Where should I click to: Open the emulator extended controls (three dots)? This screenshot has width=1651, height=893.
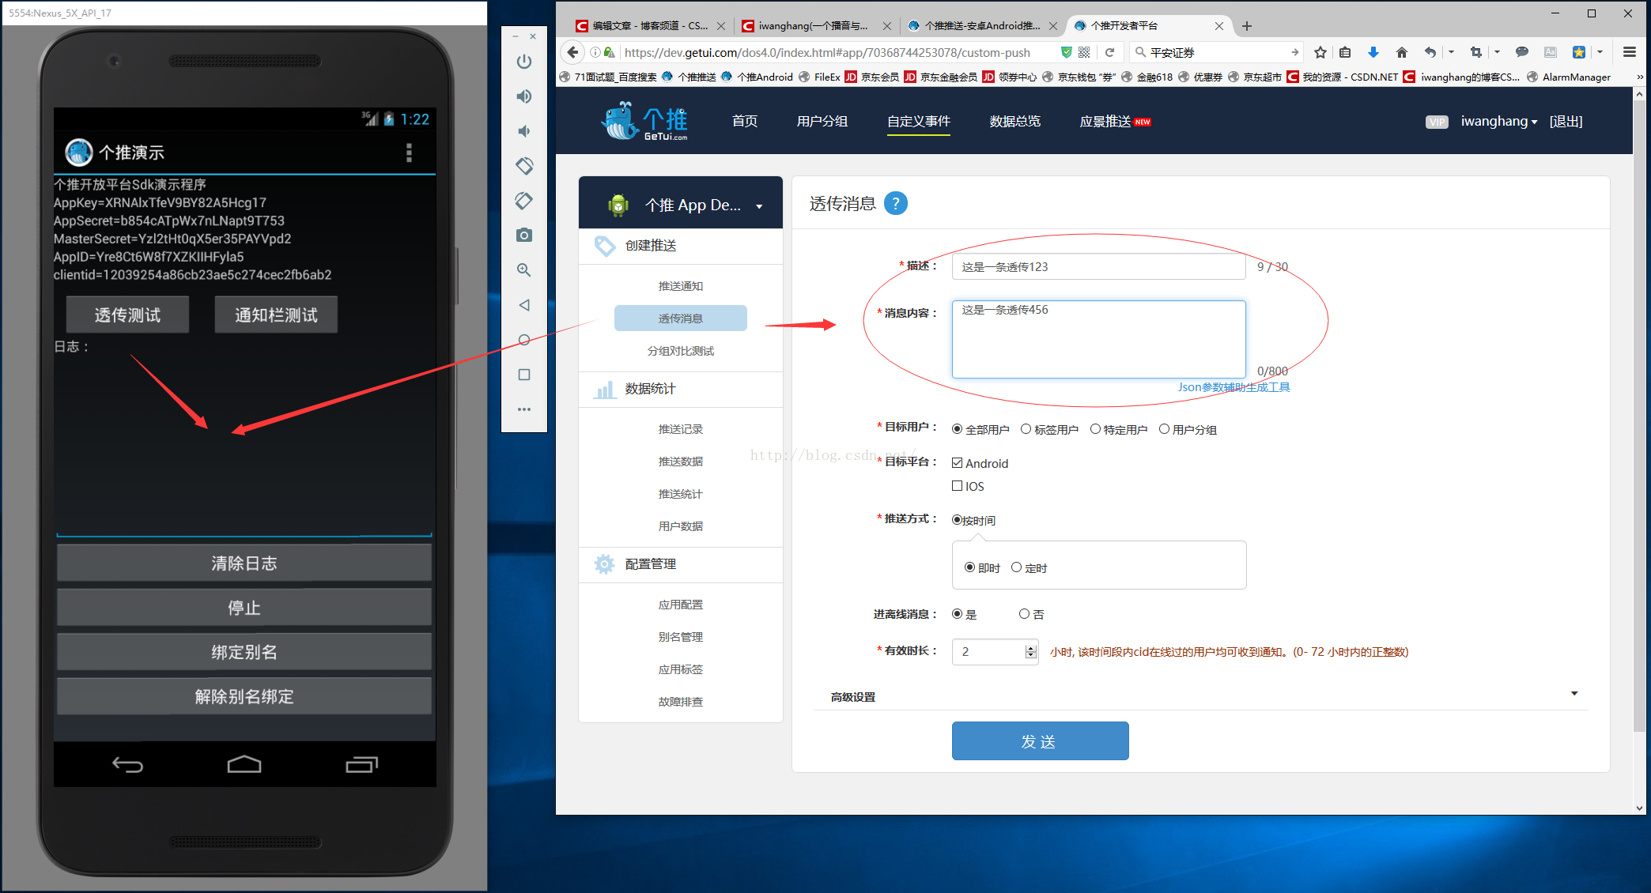tap(524, 409)
